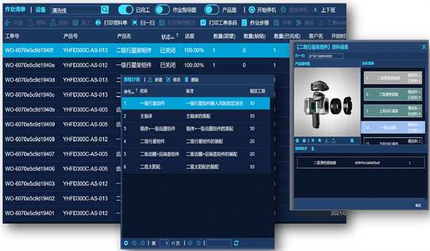Click the zoom-out icon under product image
This screenshot has height=251, width=430.
click(320, 140)
